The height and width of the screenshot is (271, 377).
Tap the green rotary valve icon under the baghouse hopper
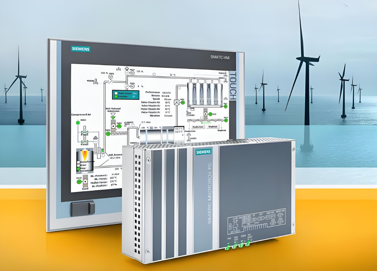point(210,114)
